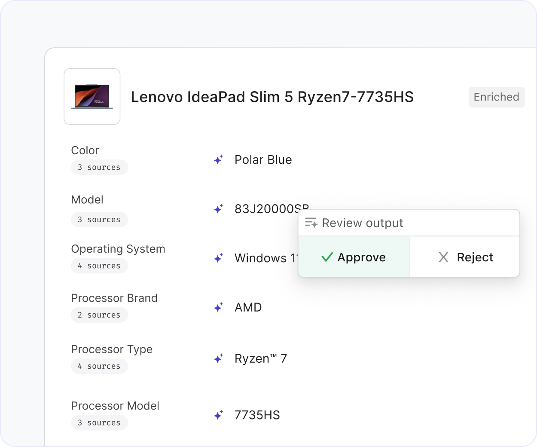
Task: Approve the reviewed output
Action: pyautogui.click(x=354, y=257)
